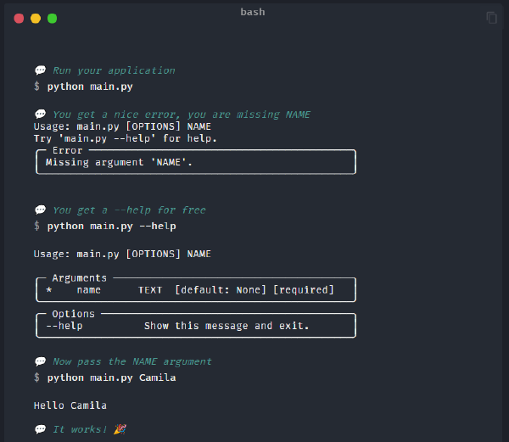Screen dimensions: 509x442
Task: Click the green maximize window dot
Action: (x=53, y=18)
